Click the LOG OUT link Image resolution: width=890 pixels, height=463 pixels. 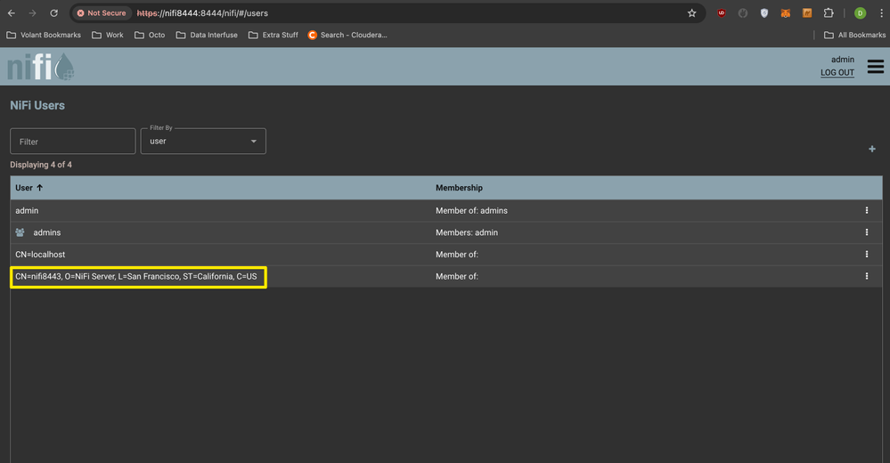(837, 73)
